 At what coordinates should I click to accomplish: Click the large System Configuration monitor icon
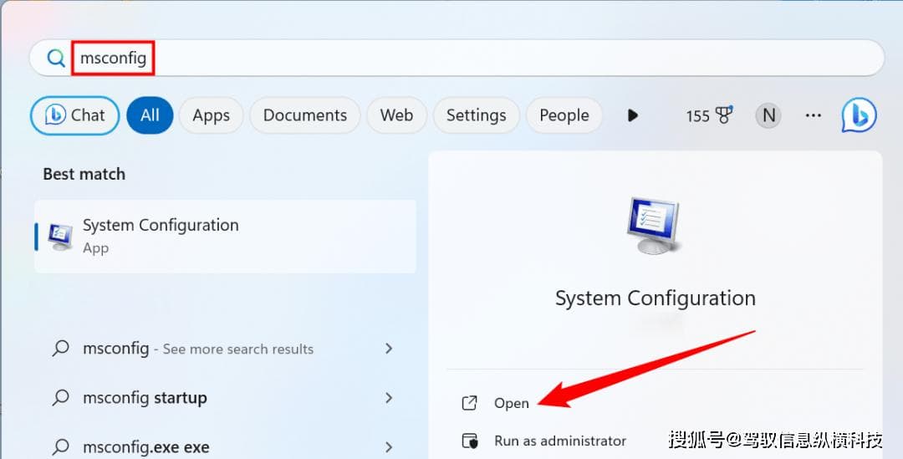[654, 225]
